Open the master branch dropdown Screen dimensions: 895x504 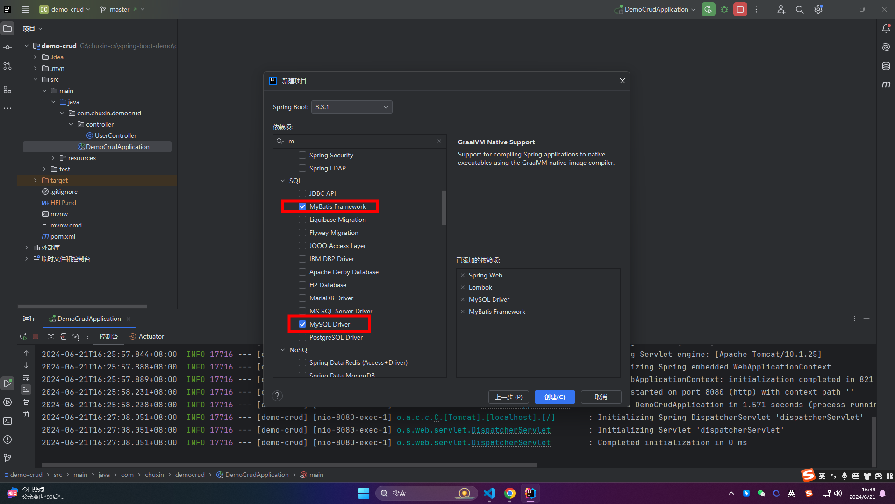[x=122, y=9]
